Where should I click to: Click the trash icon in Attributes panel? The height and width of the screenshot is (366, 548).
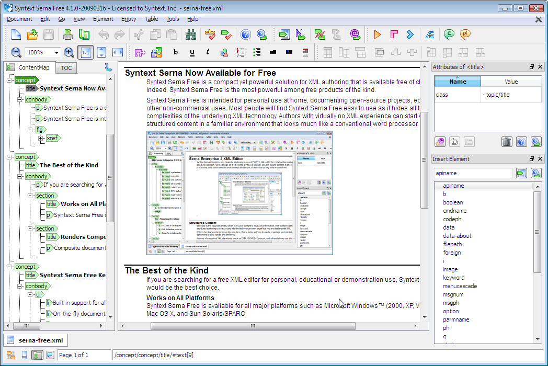click(506, 142)
